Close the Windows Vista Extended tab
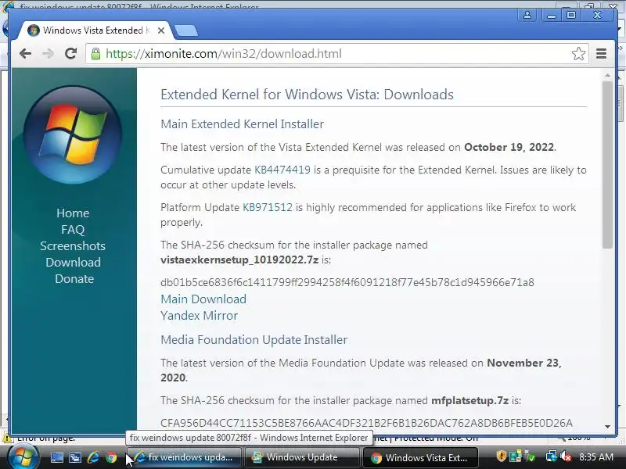The height and width of the screenshot is (469, 626). (161, 30)
